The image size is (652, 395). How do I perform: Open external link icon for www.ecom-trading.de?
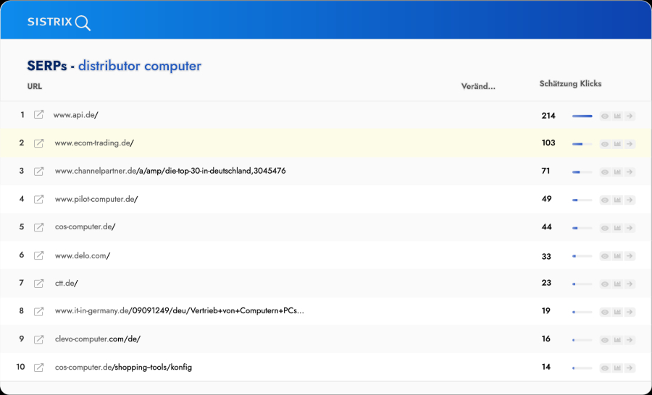(39, 143)
